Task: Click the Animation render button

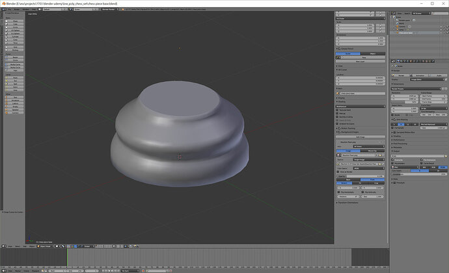Action: [x=418, y=75]
